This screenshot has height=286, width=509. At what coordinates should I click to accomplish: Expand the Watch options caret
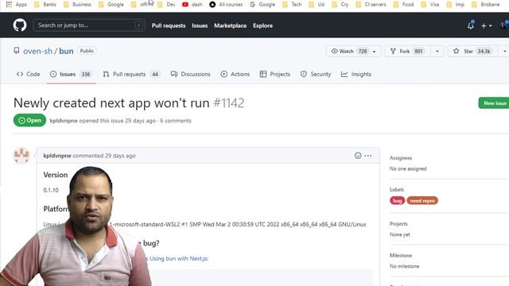coord(375,51)
